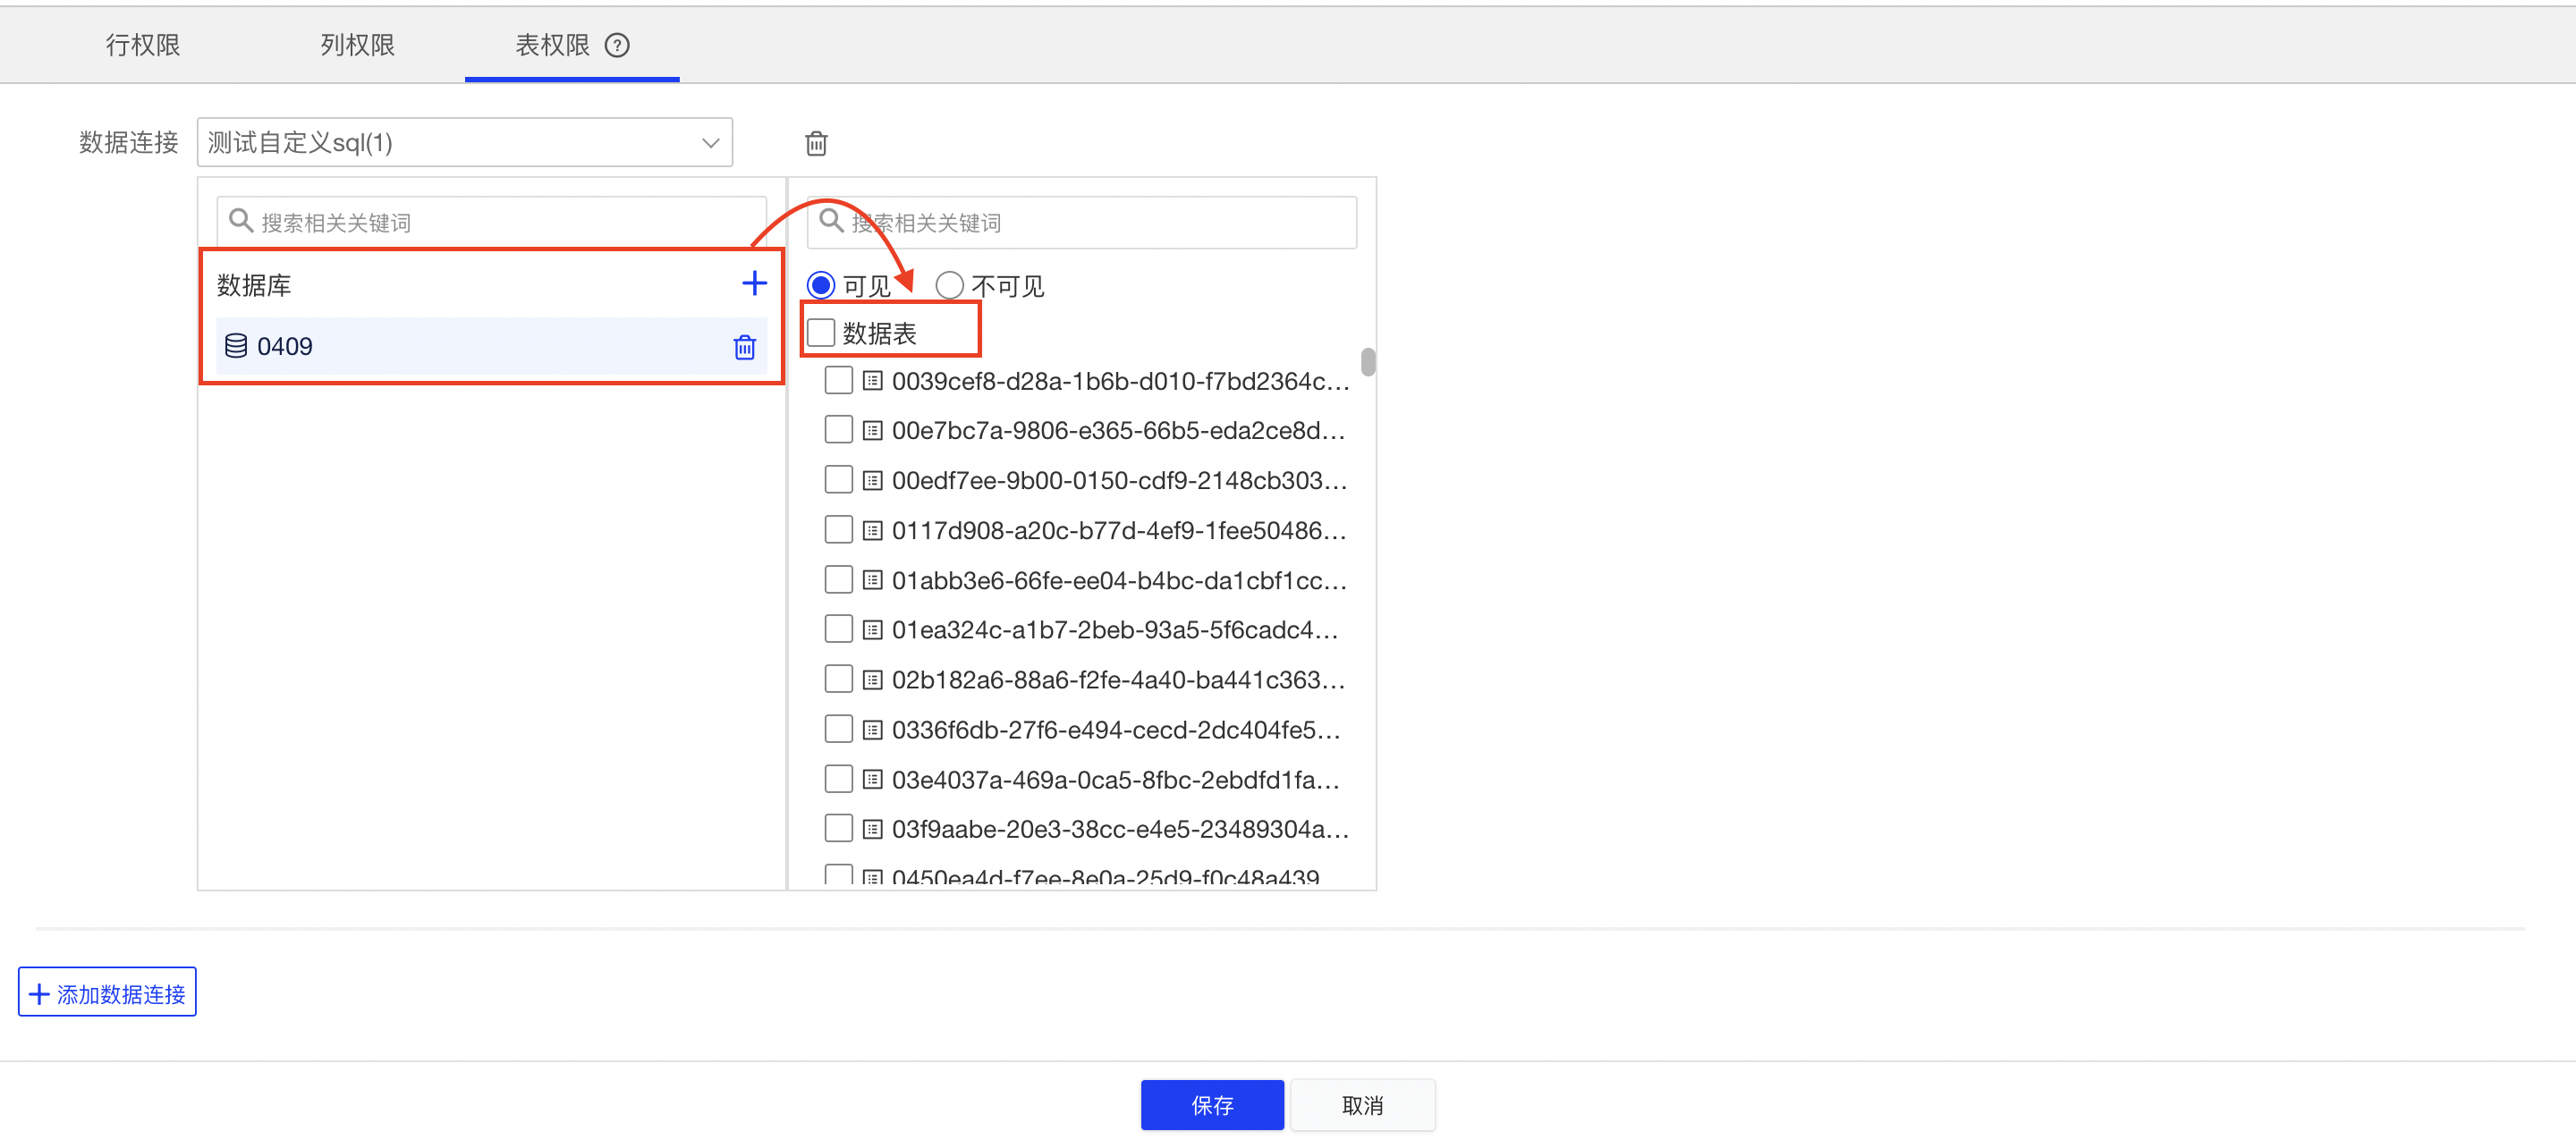Image resolution: width=2576 pixels, height=1148 pixels.
Task: Switch to the 列权限 tab
Action: click(x=357, y=45)
